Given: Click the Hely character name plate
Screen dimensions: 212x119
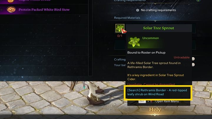Looking at the screenshot, I should (155, 110).
